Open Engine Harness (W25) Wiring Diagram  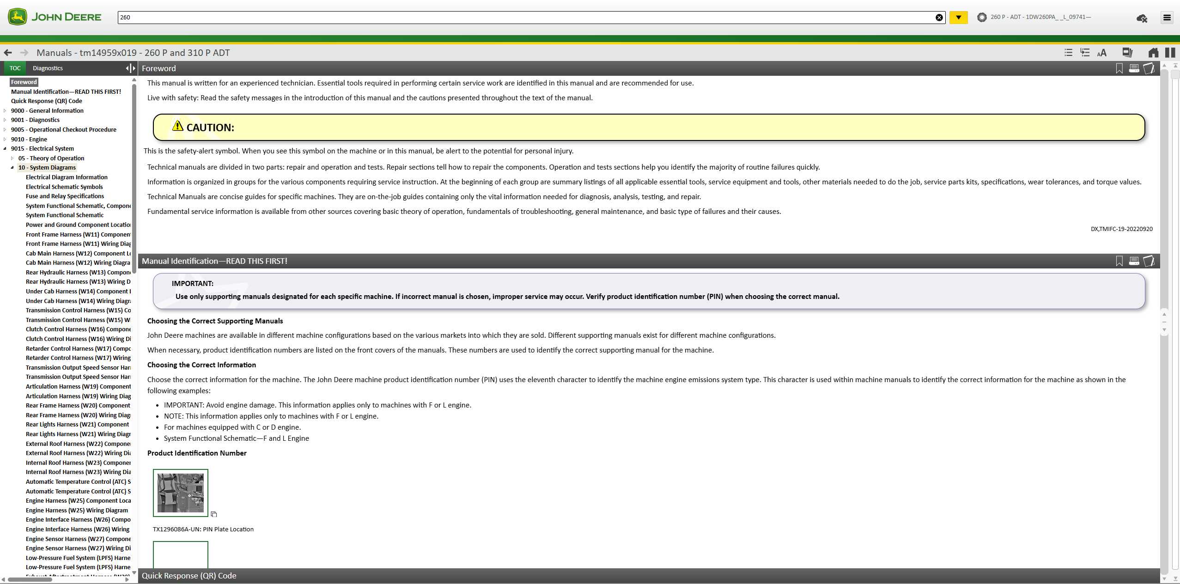click(x=77, y=511)
